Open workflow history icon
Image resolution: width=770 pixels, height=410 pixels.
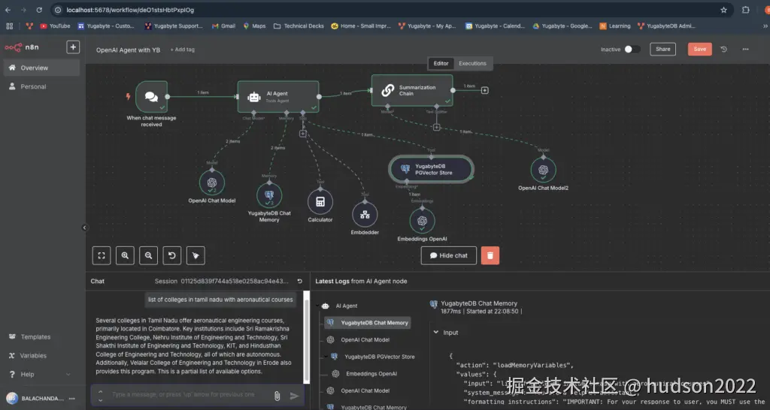click(x=723, y=49)
